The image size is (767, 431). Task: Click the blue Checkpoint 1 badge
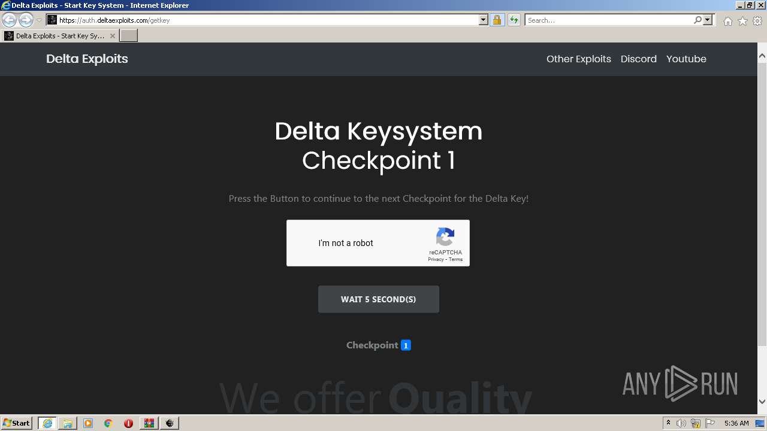pos(406,345)
